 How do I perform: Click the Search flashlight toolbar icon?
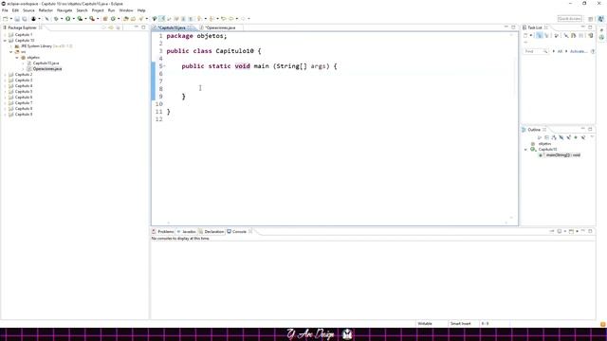[x=140, y=19]
